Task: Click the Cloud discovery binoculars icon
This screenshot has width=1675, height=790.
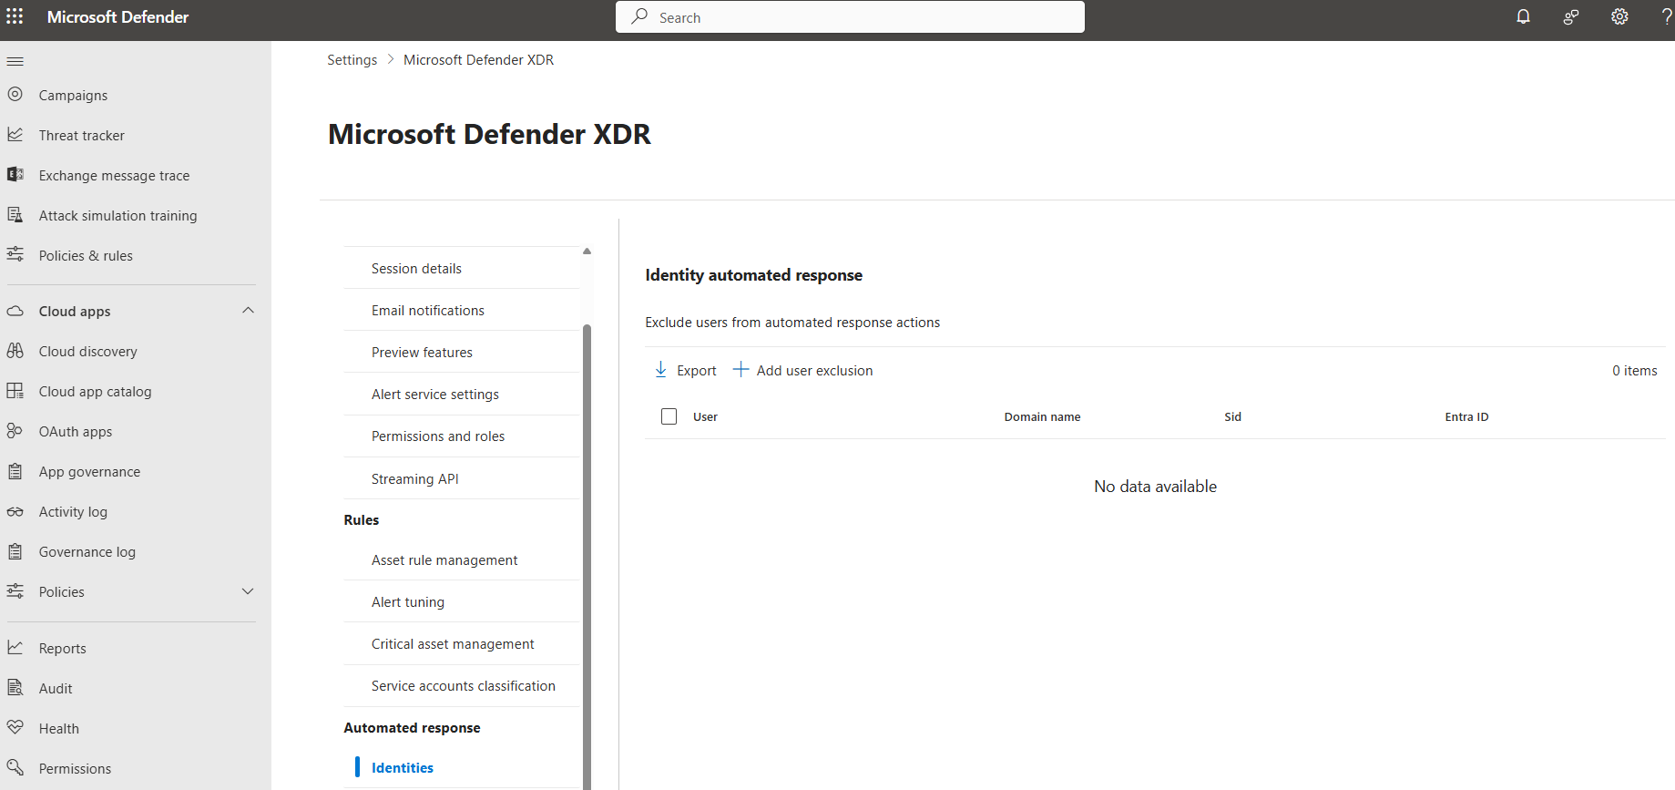Action: tap(15, 350)
